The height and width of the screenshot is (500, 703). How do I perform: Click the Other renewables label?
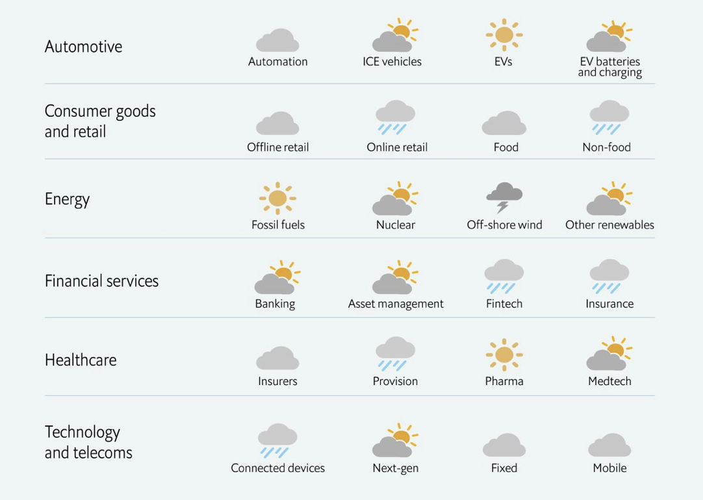609,225
